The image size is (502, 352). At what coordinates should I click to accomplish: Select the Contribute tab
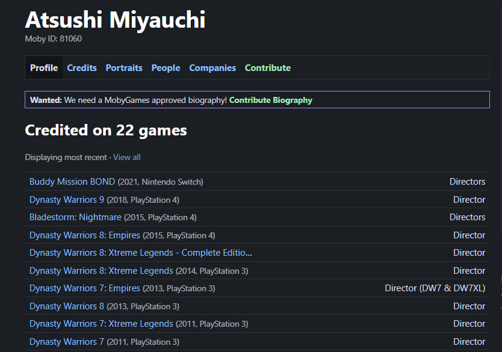coord(268,68)
